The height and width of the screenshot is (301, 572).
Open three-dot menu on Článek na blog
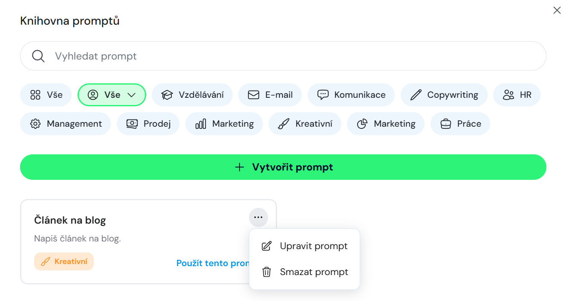[x=258, y=217]
